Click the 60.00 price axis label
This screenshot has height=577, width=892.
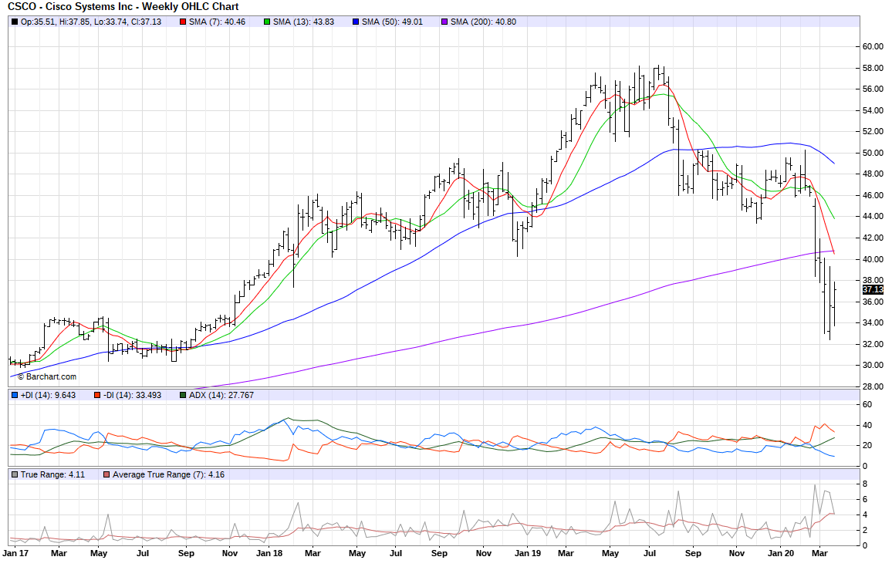[x=873, y=46]
